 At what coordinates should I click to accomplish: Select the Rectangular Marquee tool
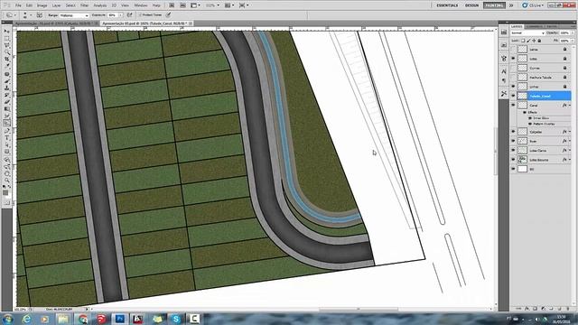(6, 39)
